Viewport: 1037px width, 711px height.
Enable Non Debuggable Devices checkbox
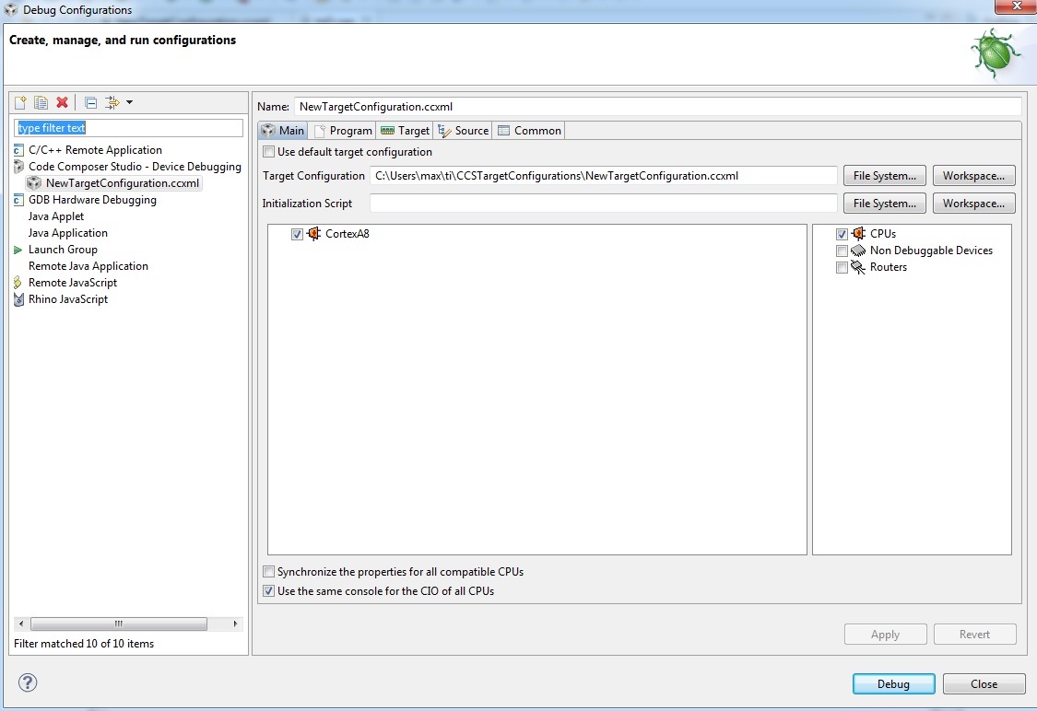tap(842, 251)
